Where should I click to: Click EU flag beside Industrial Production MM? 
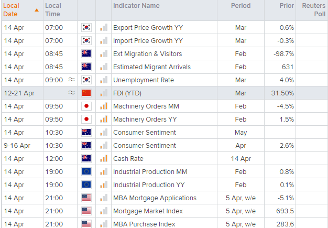[86, 172]
